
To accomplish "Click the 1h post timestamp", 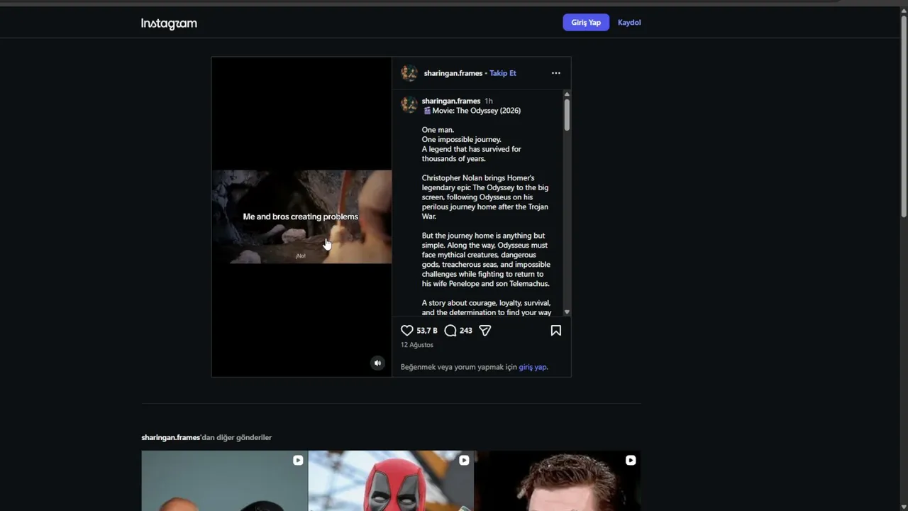I will pyautogui.click(x=489, y=101).
